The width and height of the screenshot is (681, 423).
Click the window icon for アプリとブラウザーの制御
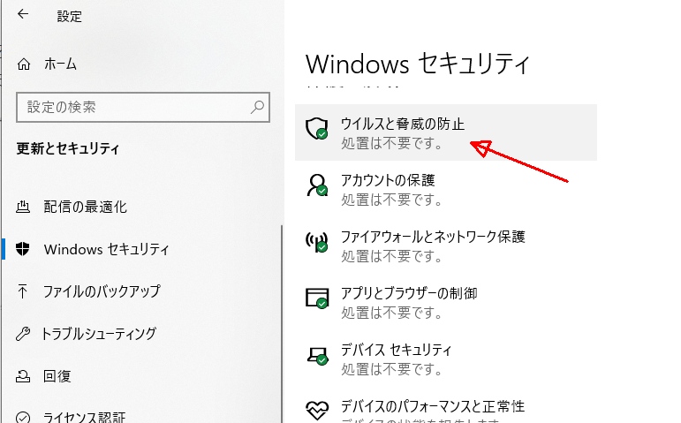pos(316,297)
